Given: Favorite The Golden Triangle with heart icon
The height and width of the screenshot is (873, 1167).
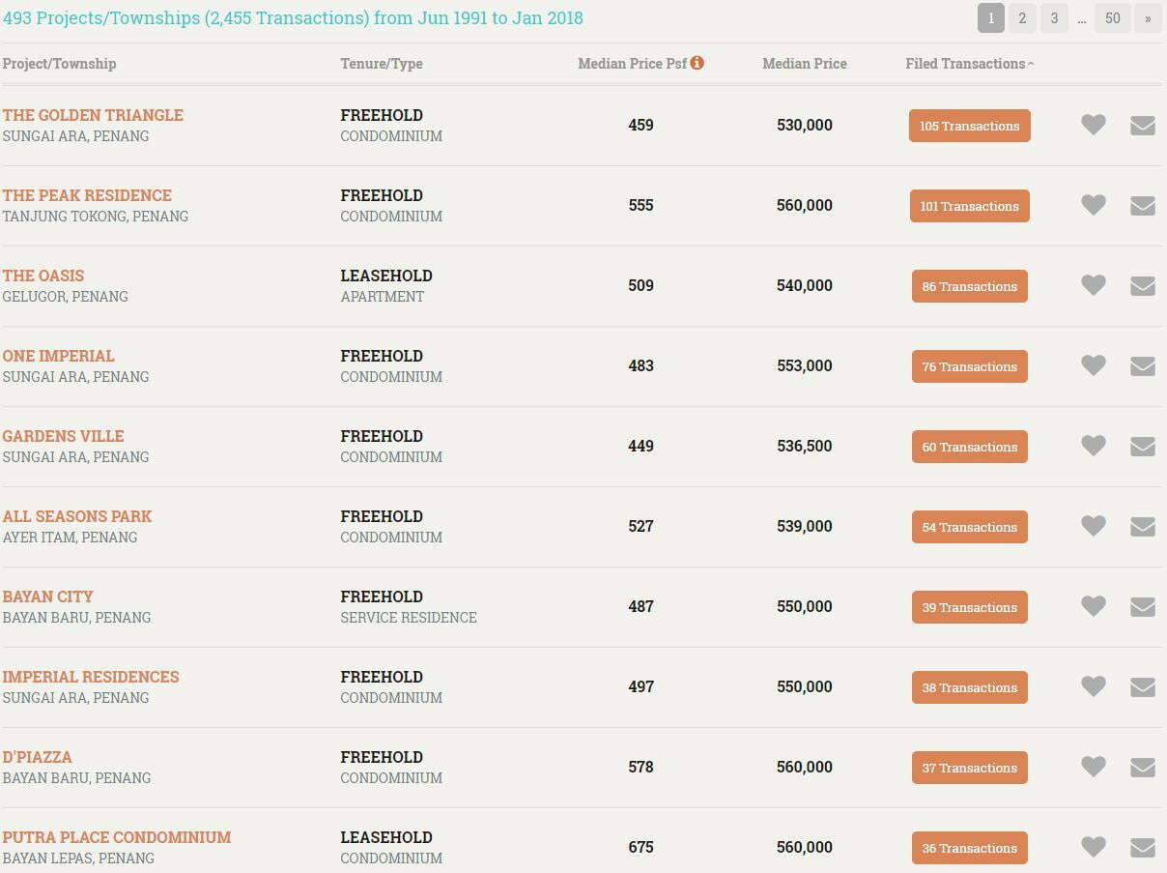Looking at the screenshot, I should (x=1093, y=125).
